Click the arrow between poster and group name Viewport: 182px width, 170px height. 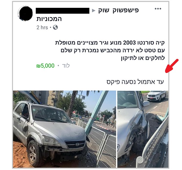(x=94, y=10)
